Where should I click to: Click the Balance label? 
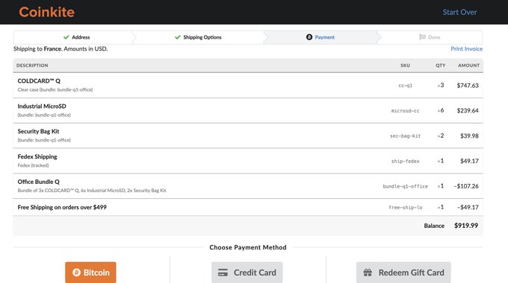coord(434,226)
